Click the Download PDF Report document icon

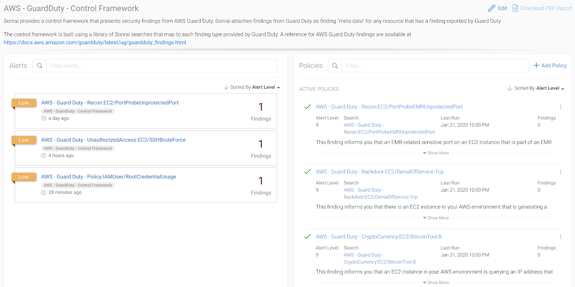[x=515, y=8]
